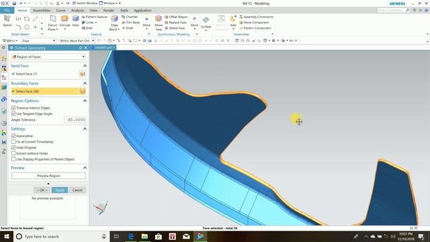Screen dimensions: 430x242
Task: Uncheck Hide Original option
Action: pos(13,147)
